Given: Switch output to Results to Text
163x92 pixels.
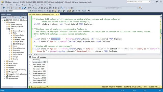Looking at the screenshot, I should (68, 11).
